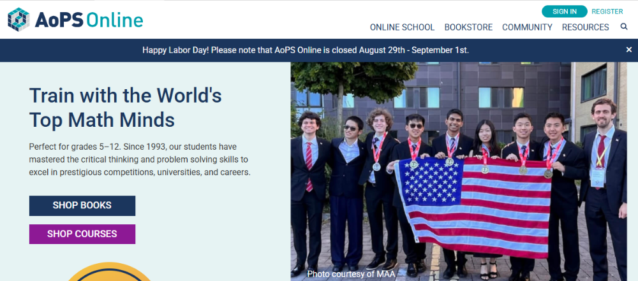Viewport: 638px width, 281px height.
Task: Dismiss the Labor Day announcement banner
Action: (628, 50)
